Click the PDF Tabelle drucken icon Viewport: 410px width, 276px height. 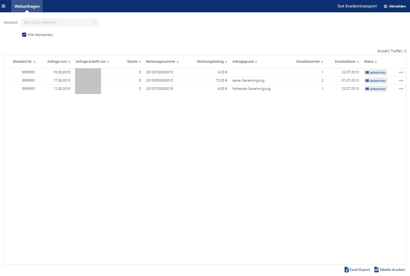coord(376,270)
